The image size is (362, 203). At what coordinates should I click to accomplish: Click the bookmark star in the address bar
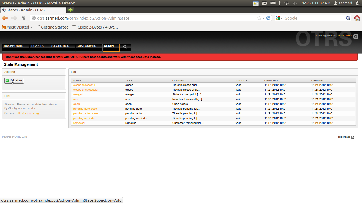[x=259, y=18]
